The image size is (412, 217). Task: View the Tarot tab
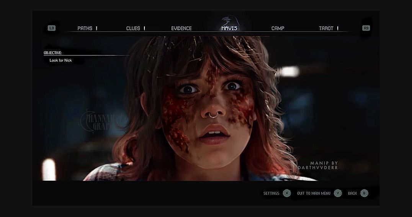tap(326, 28)
